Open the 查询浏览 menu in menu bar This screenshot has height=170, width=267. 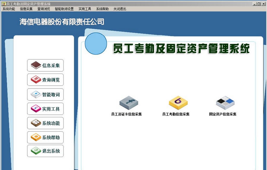44,9
